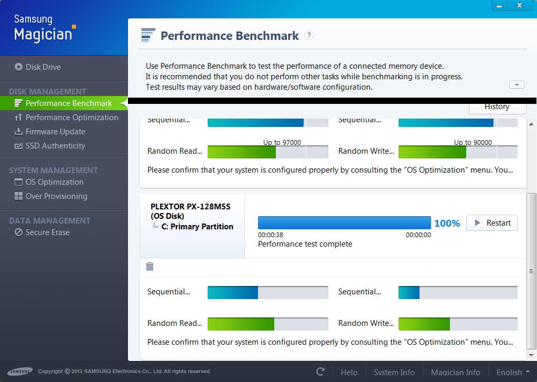Viewport: 537px width, 382px height.
Task: Open SSD Authenticity
Action: (50, 146)
